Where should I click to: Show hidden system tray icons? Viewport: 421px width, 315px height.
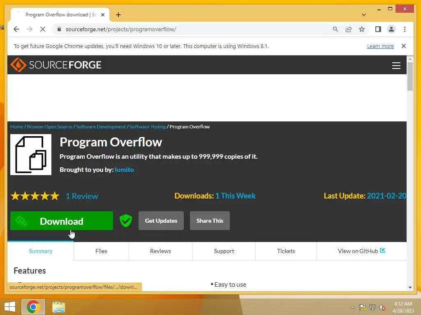coord(352,307)
